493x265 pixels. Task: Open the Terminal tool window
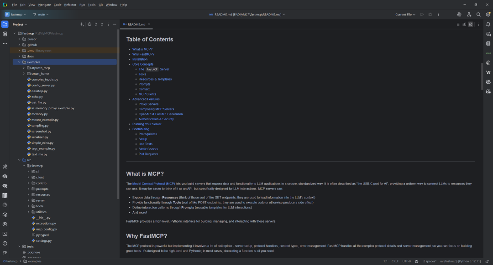click(5, 234)
